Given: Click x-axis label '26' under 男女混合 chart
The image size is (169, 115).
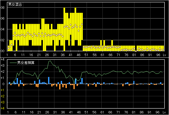Looking at the screenshot, I should pos(47,55).
